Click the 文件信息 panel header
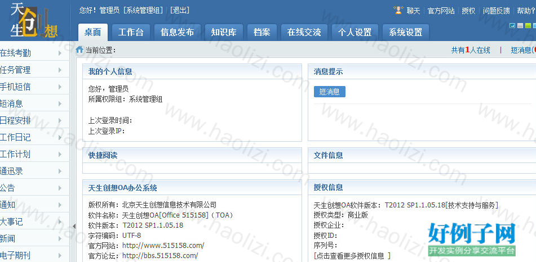This screenshot has height=262, width=536. click(x=422, y=155)
